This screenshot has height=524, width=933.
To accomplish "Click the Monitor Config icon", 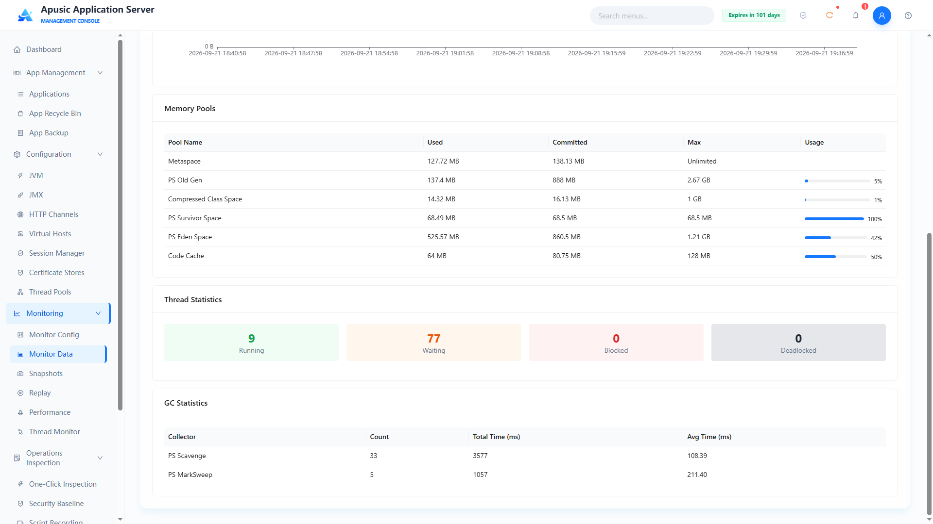I will [x=20, y=335].
